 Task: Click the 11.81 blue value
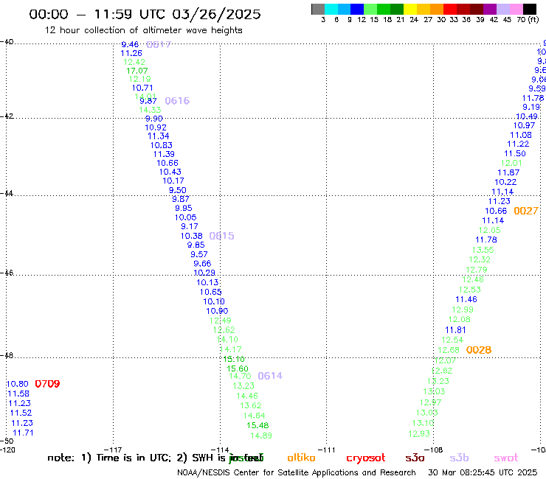click(x=455, y=329)
